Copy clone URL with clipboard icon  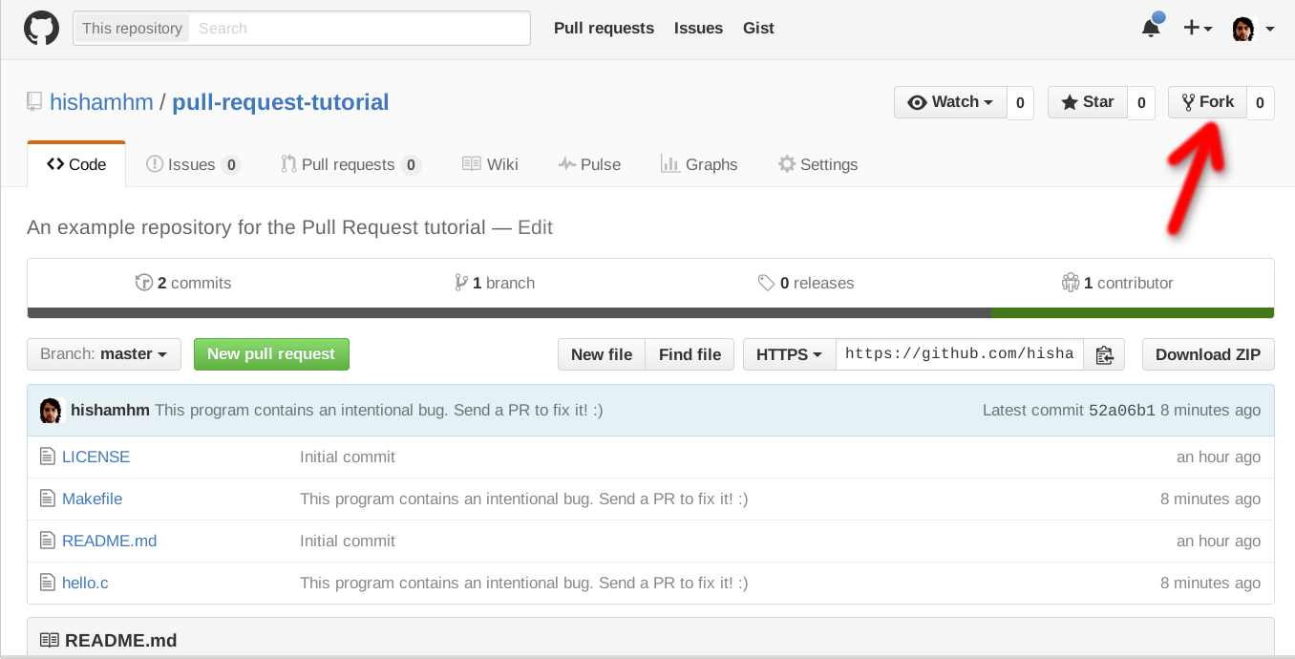click(x=1105, y=354)
